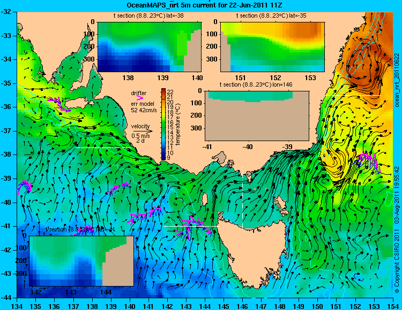Click the "err model" legend text

click(x=143, y=104)
